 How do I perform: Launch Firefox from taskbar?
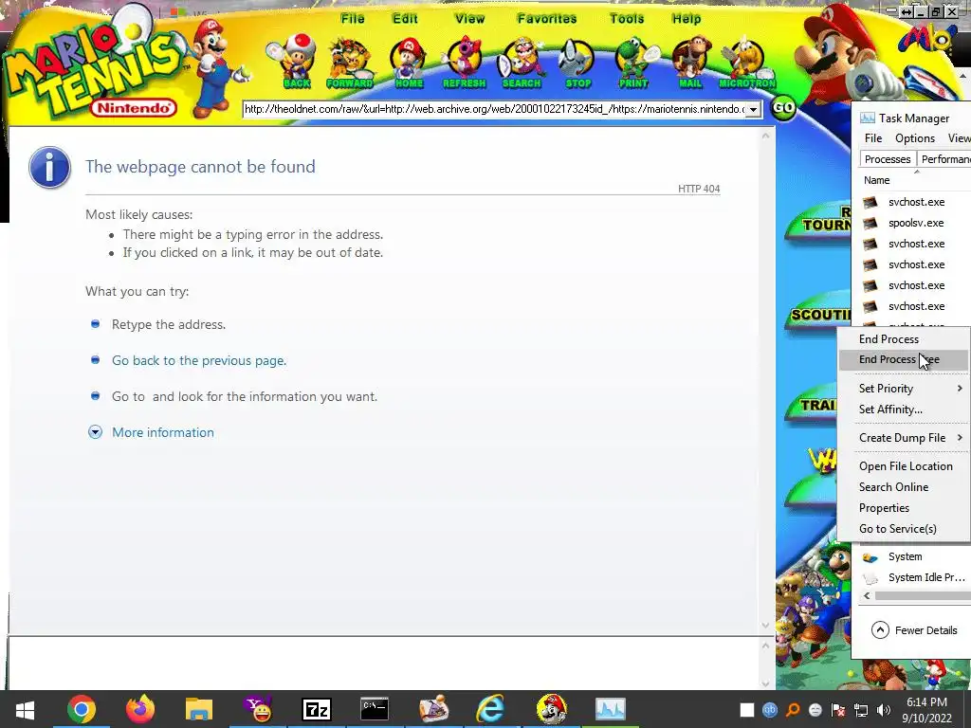140,709
